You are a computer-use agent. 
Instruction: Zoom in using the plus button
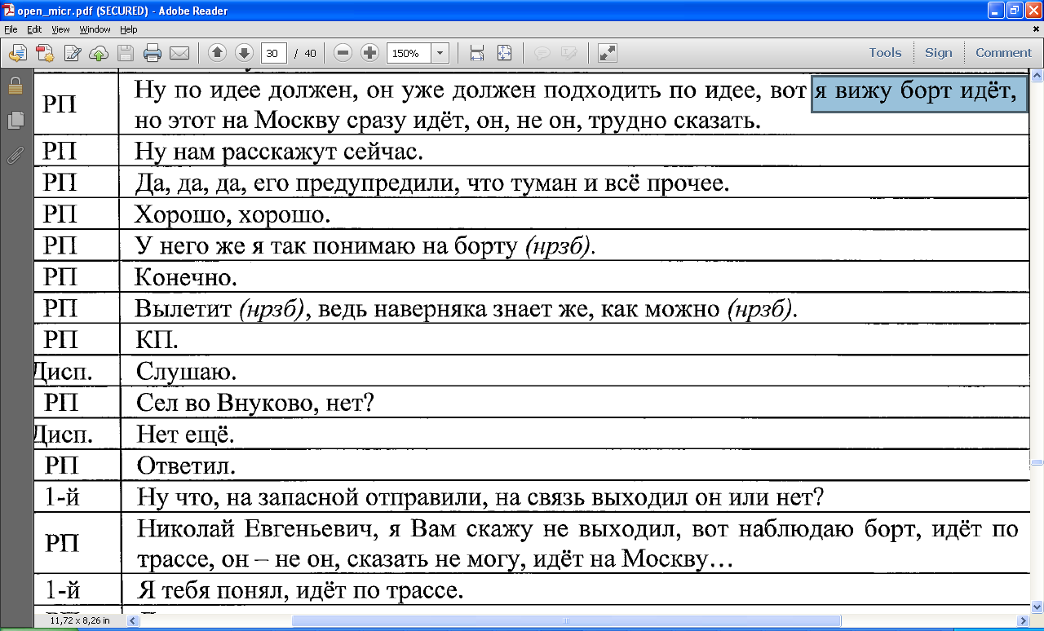(x=370, y=53)
